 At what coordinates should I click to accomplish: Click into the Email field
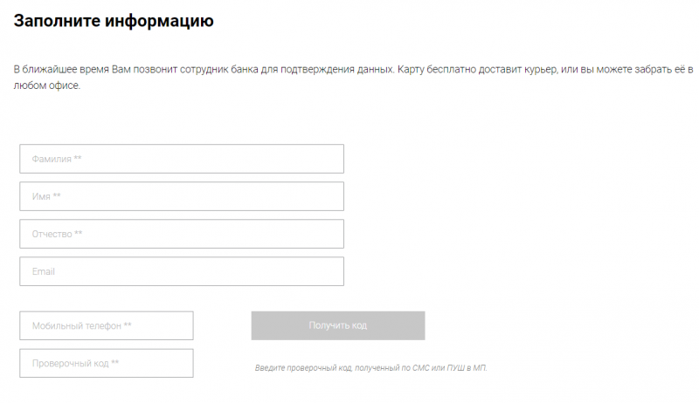(181, 271)
